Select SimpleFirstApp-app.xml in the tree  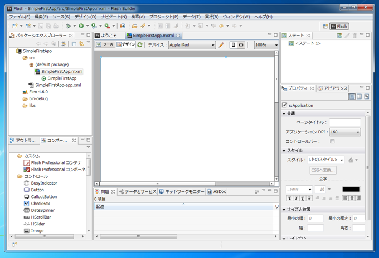click(x=58, y=85)
